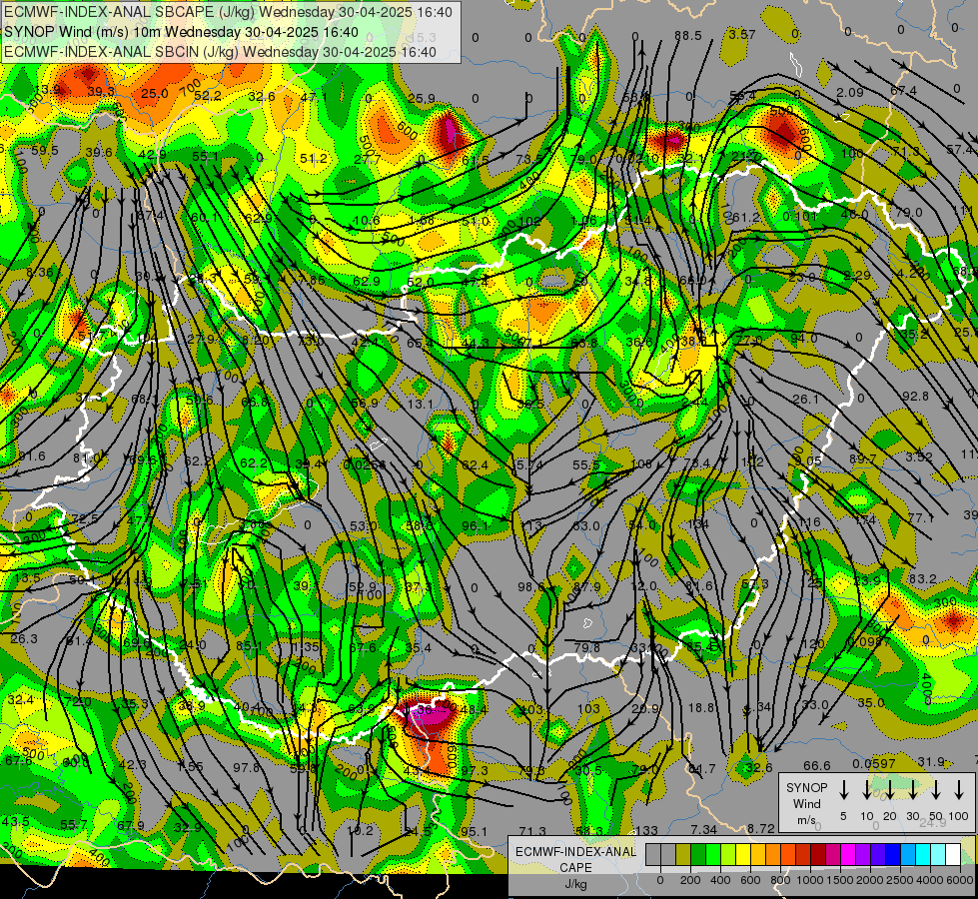Click the 6000 tick label on CAPE scale

click(960, 880)
